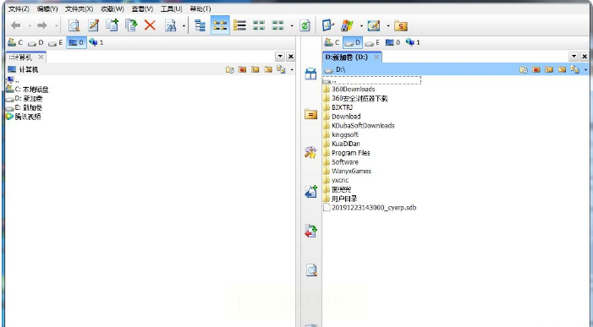Open the view mode dropdown arrow

[292, 26]
